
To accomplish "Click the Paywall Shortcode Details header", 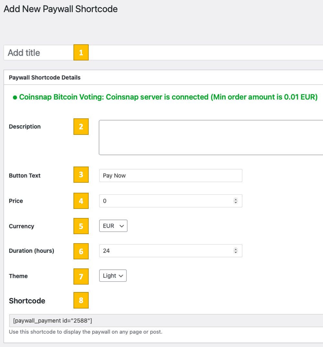I will (45, 77).
